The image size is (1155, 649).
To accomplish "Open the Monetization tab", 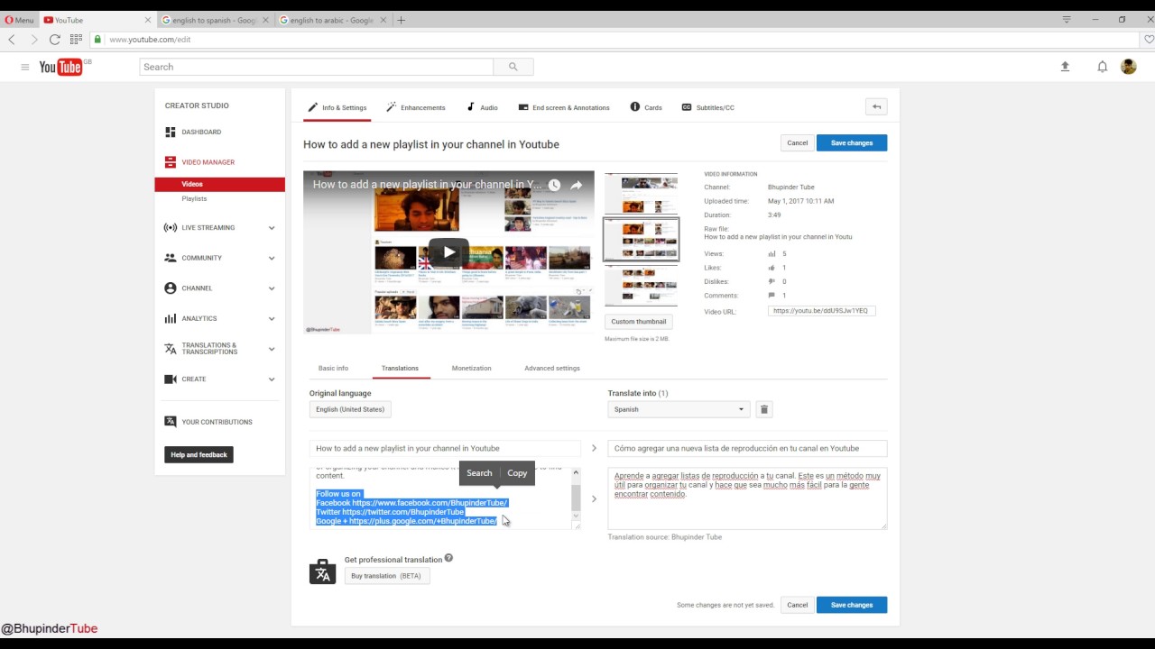I will click(x=471, y=368).
